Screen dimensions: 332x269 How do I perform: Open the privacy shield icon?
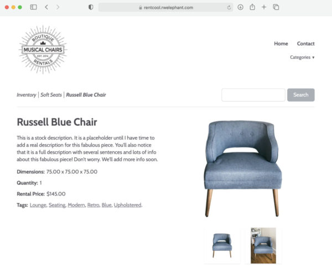pyautogui.click(x=91, y=7)
